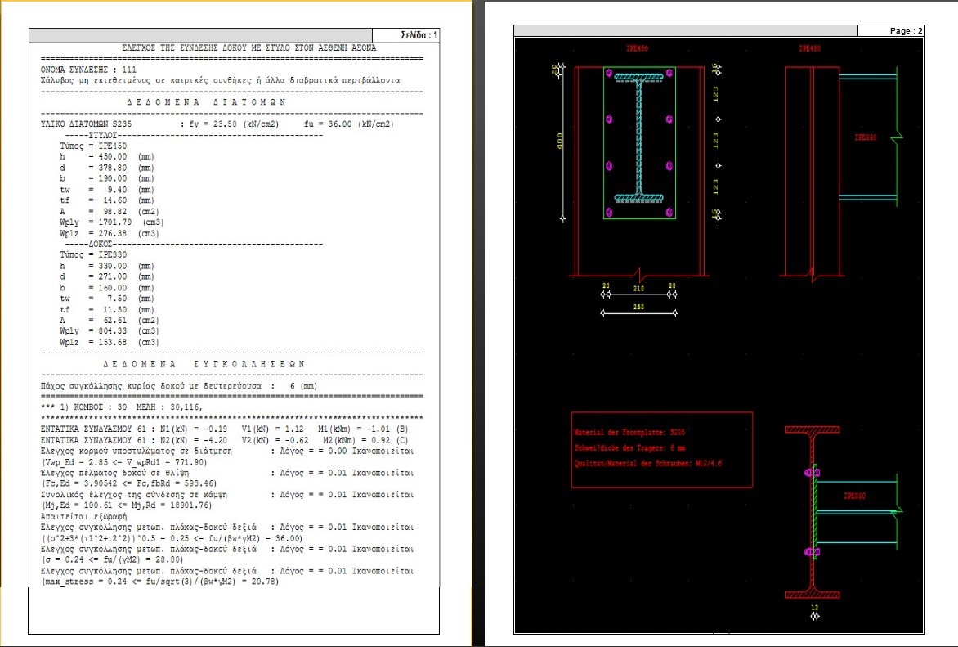Image resolution: width=958 pixels, height=647 pixels.
Task: Select the row 'Τύπος = IPE330'
Action: click(x=93, y=254)
